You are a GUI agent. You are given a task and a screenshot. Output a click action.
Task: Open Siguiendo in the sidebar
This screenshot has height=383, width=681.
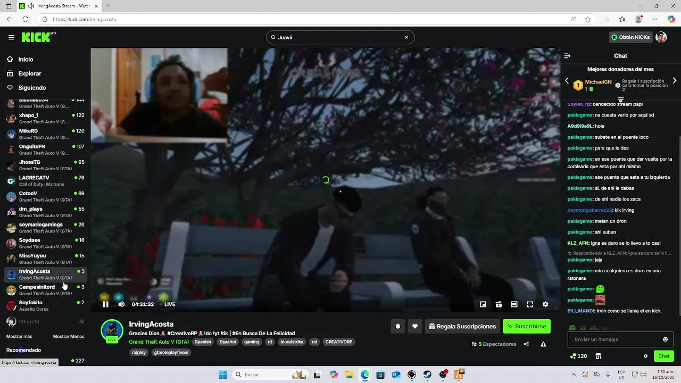32,88
